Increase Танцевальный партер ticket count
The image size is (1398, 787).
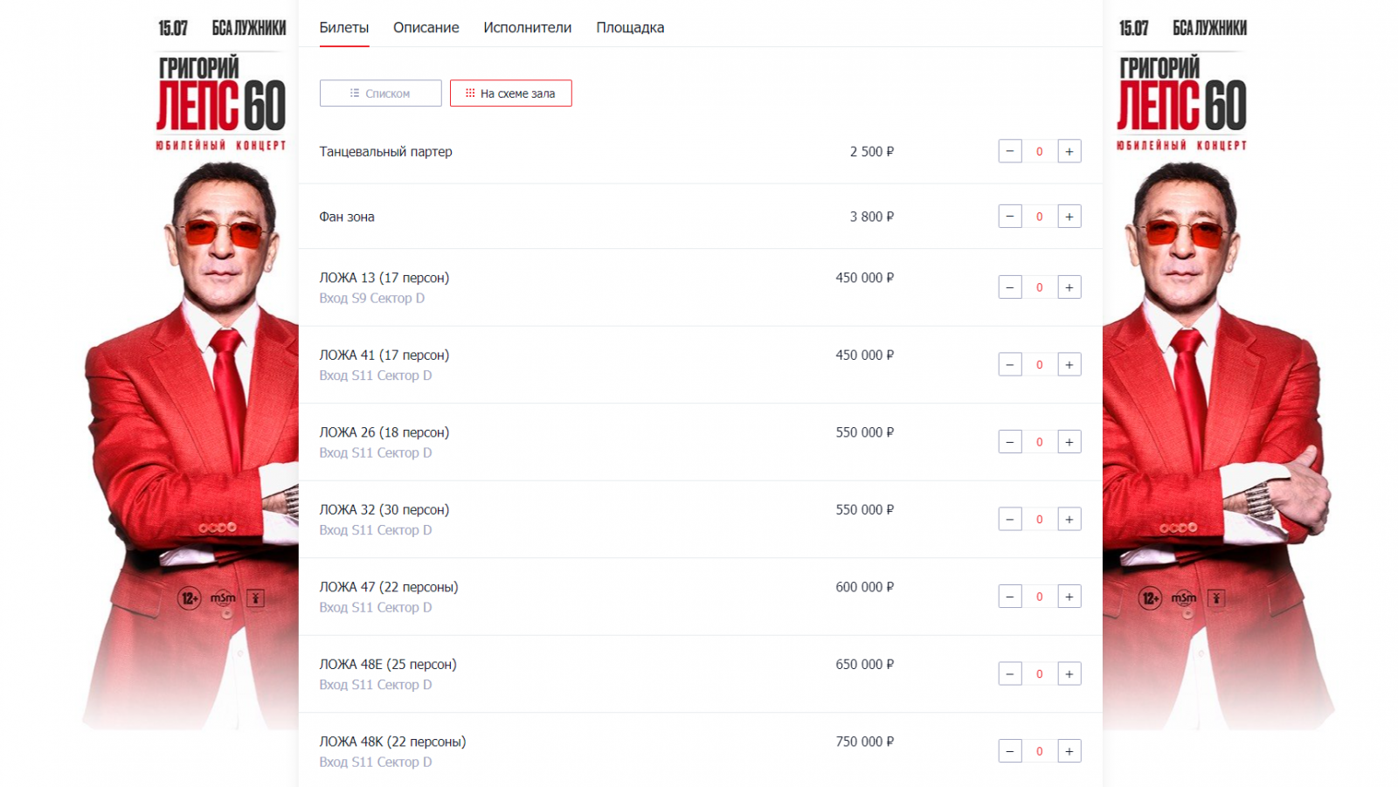tap(1069, 151)
